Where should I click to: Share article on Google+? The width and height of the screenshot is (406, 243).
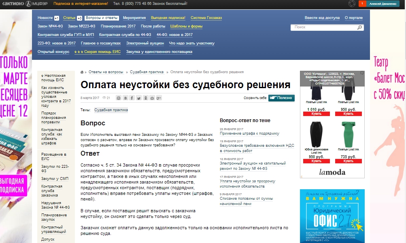click(x=159, y=98)
